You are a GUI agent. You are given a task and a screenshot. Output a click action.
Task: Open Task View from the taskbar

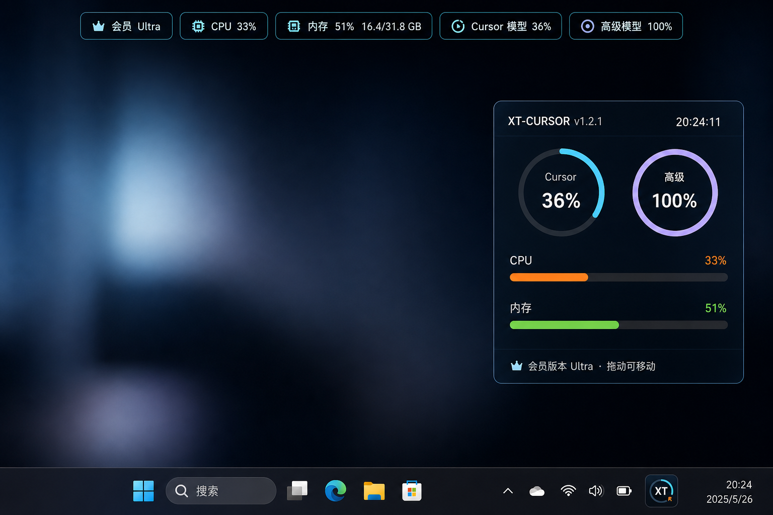pos(297,491)
